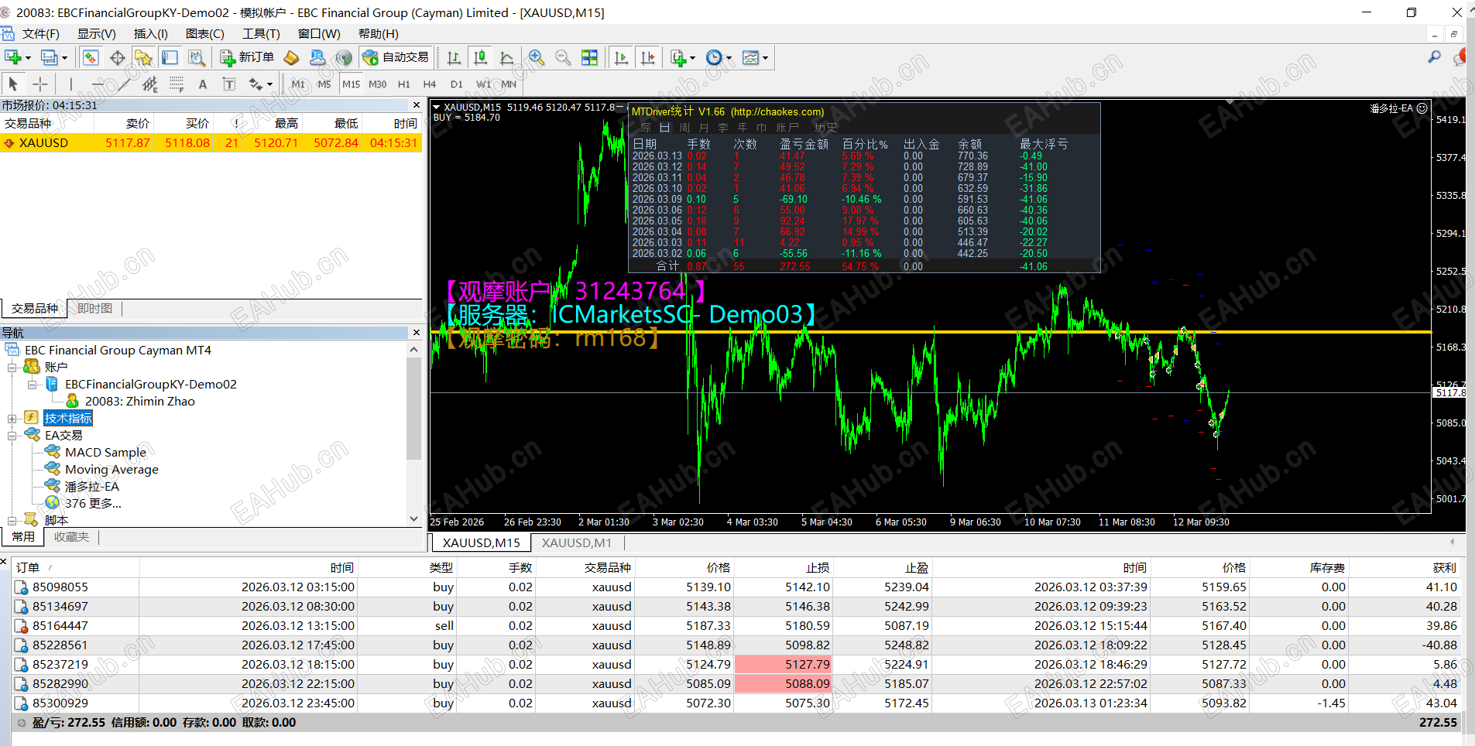The image size is (1475, 746).
Task: Toggle the 自动交易 AutoTrading button
Action: point(396,57)
